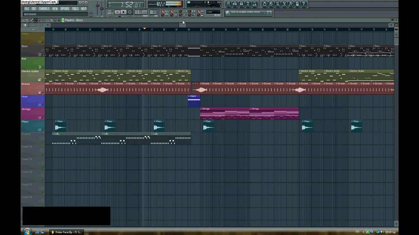Open the FILE menu
The image size is (419, 235).
point(27,9)
